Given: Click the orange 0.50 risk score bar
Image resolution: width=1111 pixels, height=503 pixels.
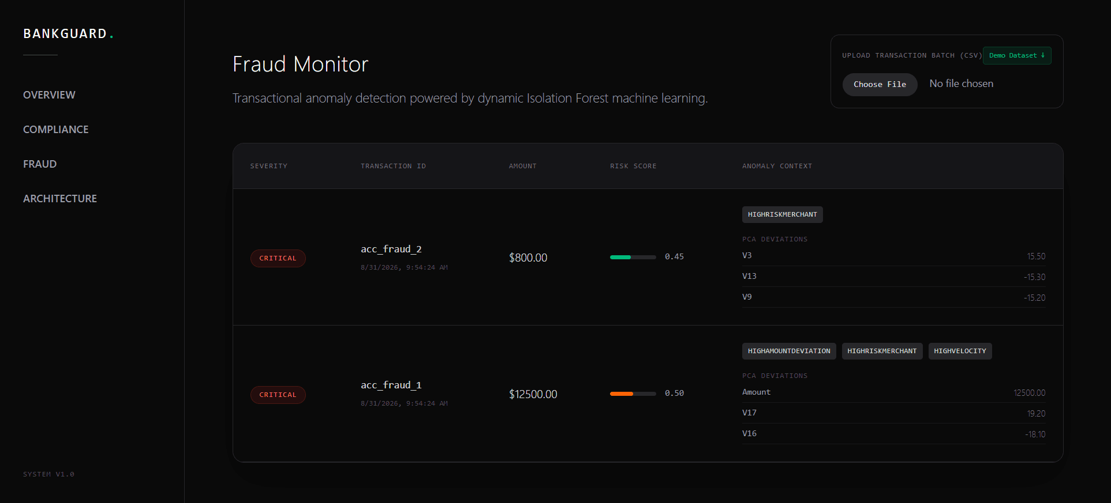Looking at the screenshot, I should click(x=633, y=394).
